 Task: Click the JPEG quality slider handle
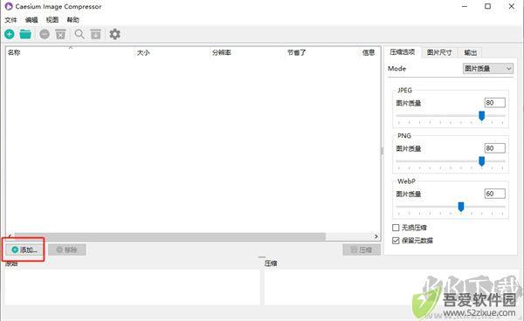[x=481, y=116]
